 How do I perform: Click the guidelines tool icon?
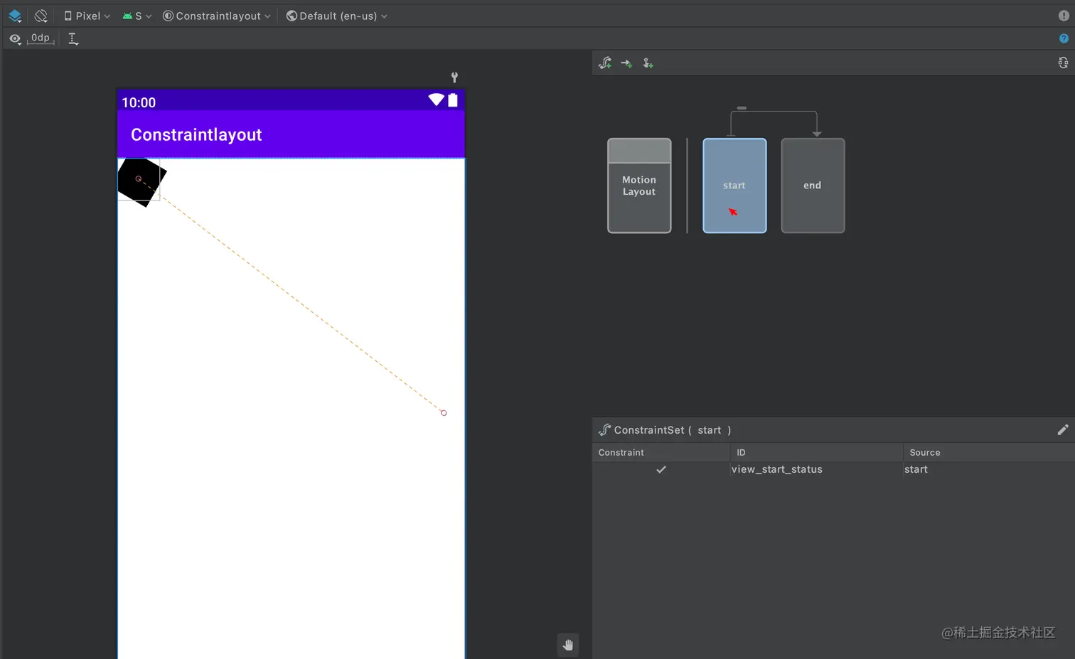pos(73,39)
